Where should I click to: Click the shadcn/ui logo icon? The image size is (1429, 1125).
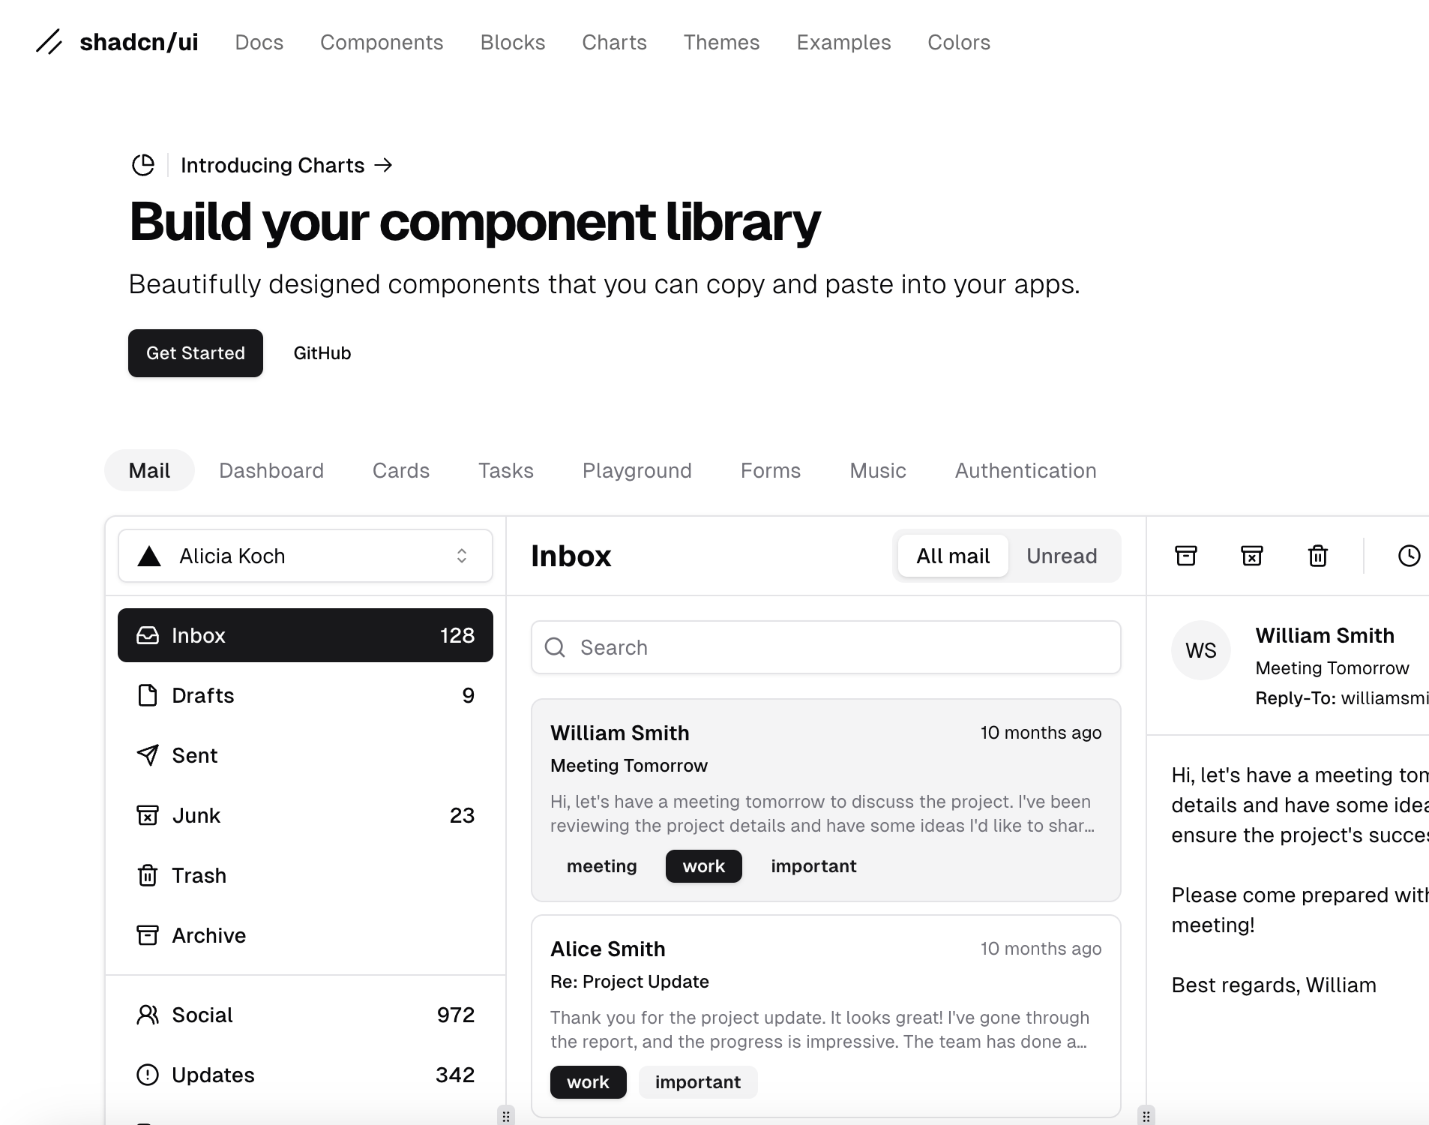[x=50, y=42]
